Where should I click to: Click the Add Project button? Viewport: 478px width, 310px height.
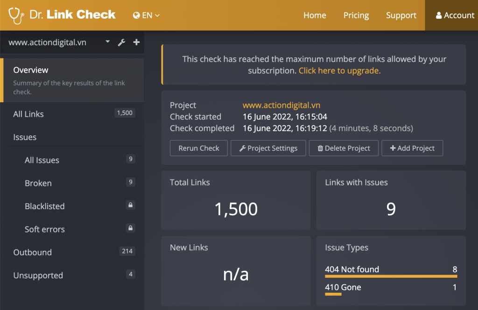pos(412,148)
